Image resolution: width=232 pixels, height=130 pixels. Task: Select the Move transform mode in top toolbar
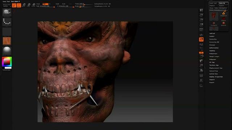pyautogui.click(x=24, y=5)
